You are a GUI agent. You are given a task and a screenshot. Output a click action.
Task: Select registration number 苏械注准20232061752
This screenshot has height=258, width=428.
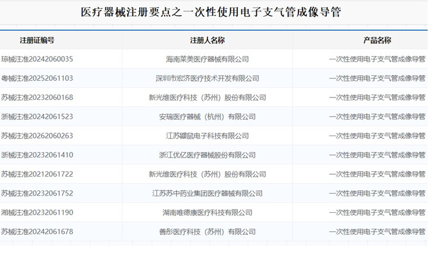pos(37,193)
